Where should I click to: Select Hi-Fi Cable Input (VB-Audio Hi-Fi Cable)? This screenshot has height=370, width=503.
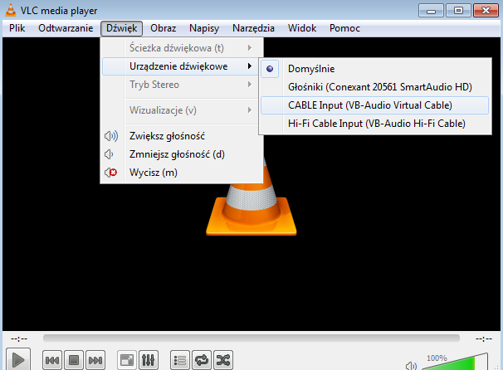coord(374,124)
